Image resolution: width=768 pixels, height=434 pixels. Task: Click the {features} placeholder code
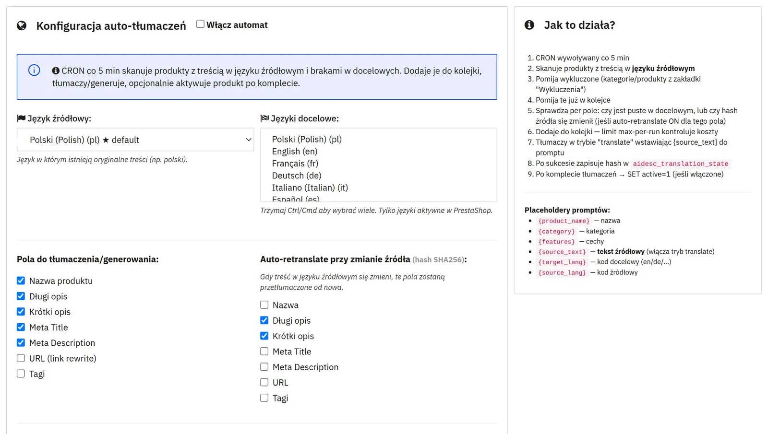(556, 242)
